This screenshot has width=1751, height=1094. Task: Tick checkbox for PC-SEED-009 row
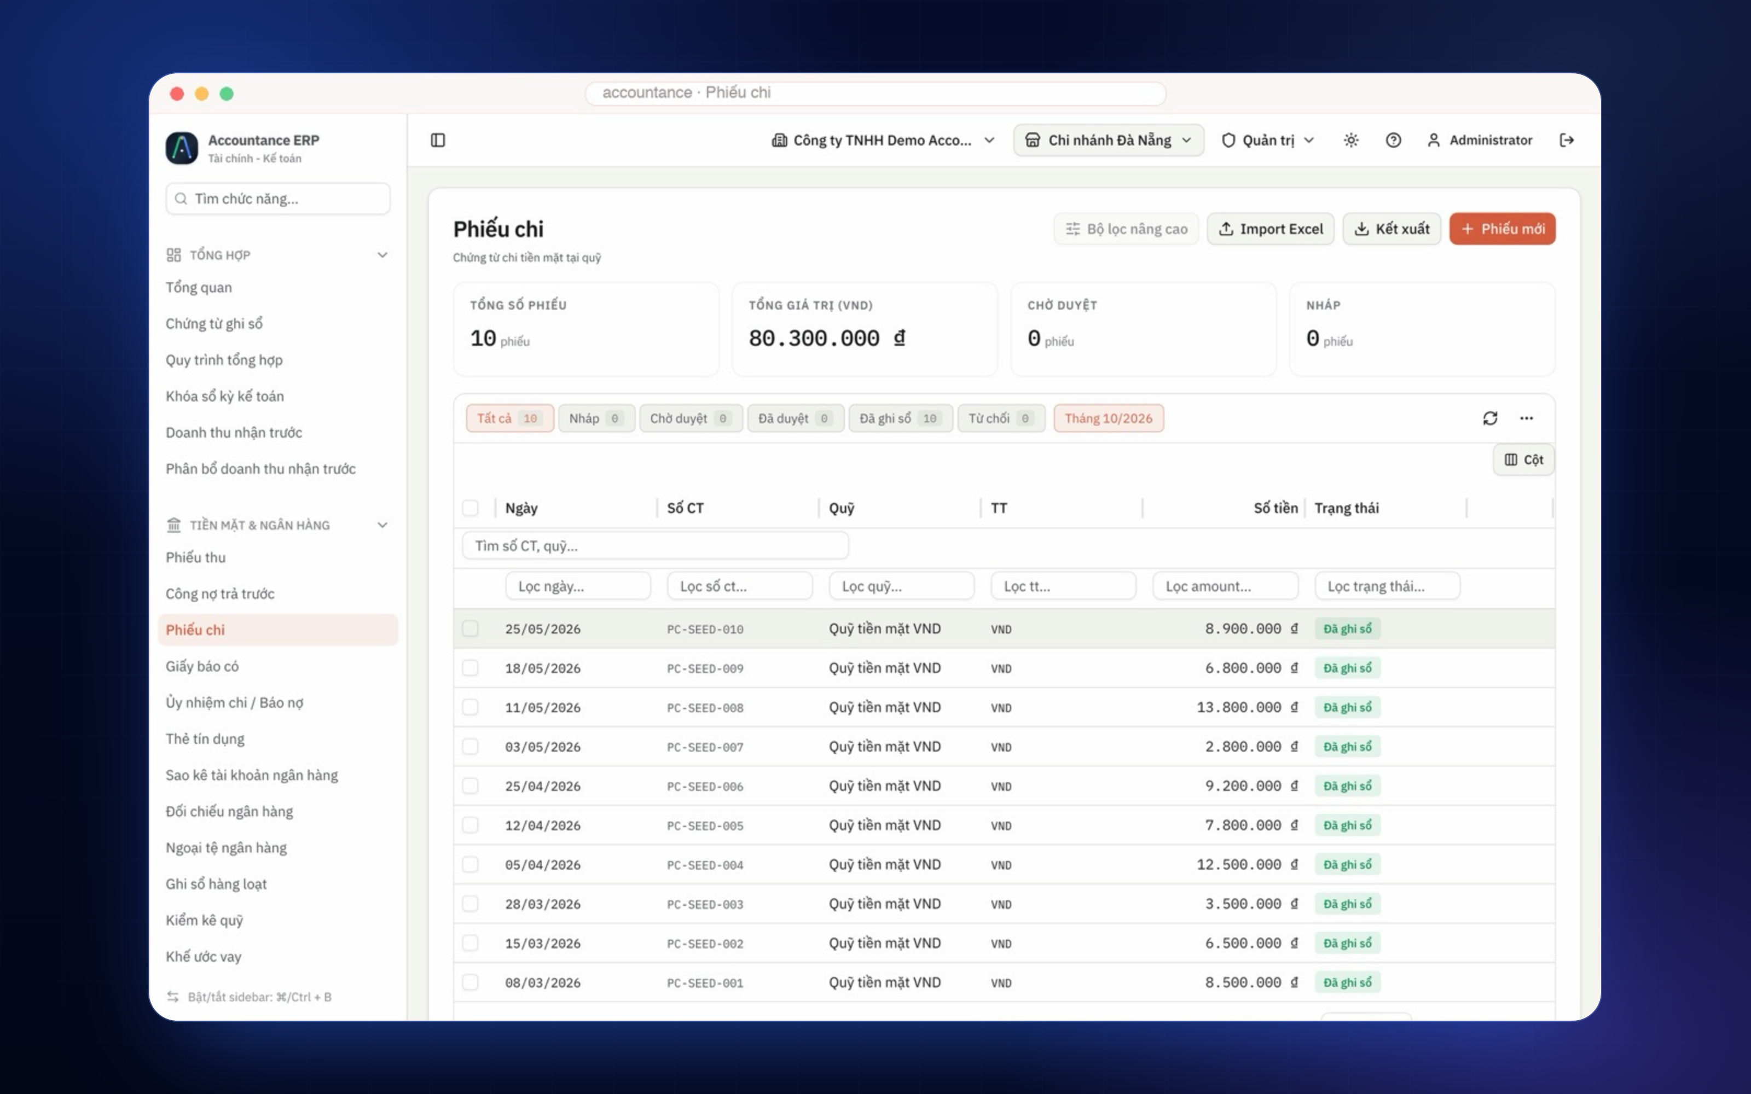click(x=471, y=667)
